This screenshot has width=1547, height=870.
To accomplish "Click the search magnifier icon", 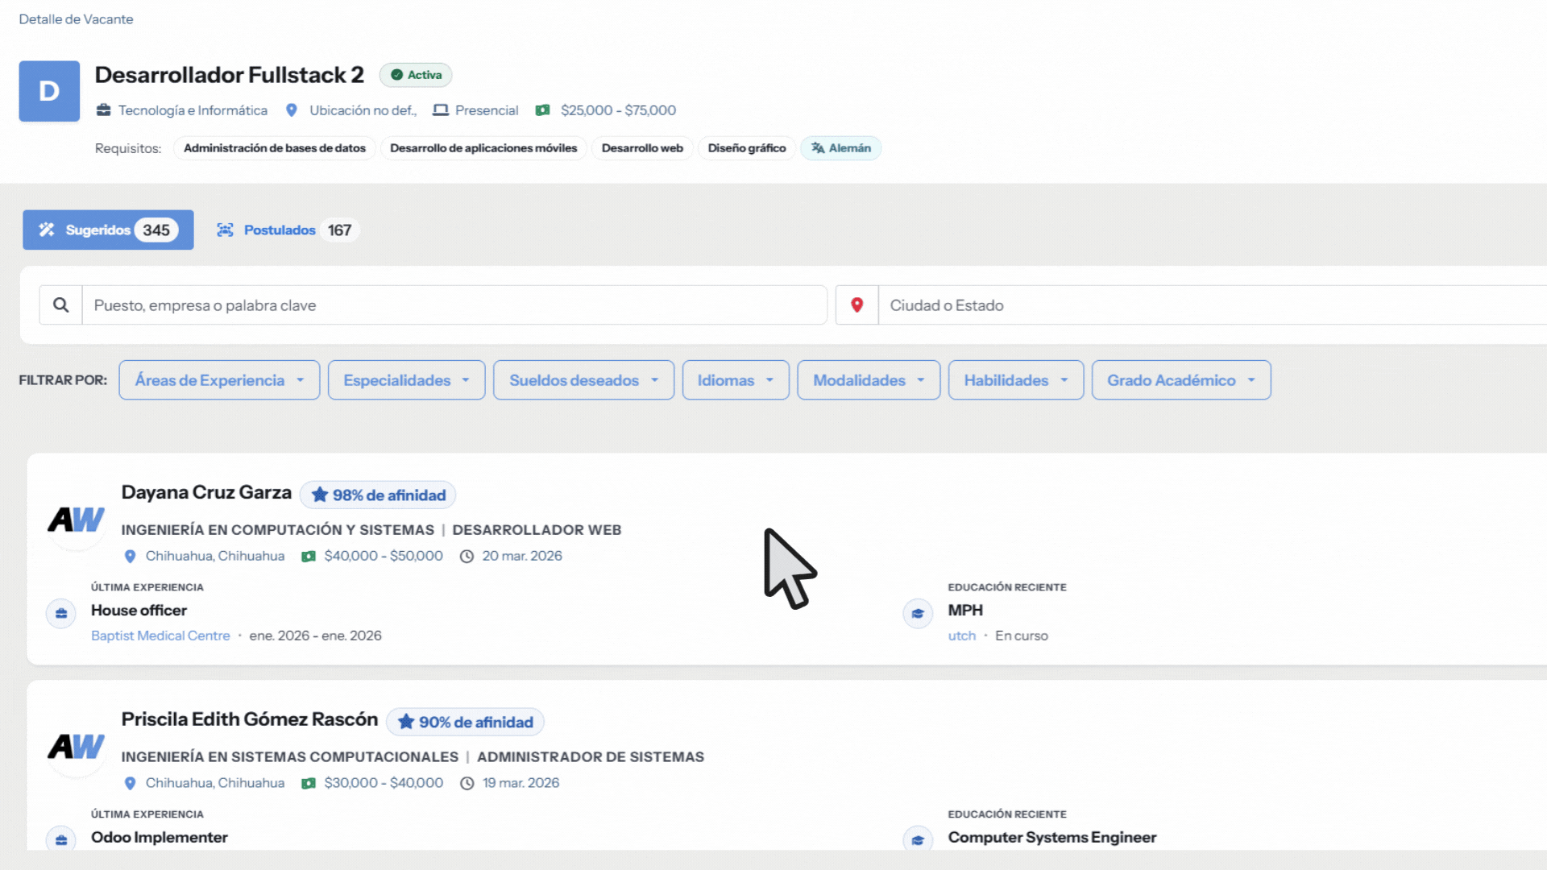I will (x=60, y=305).
